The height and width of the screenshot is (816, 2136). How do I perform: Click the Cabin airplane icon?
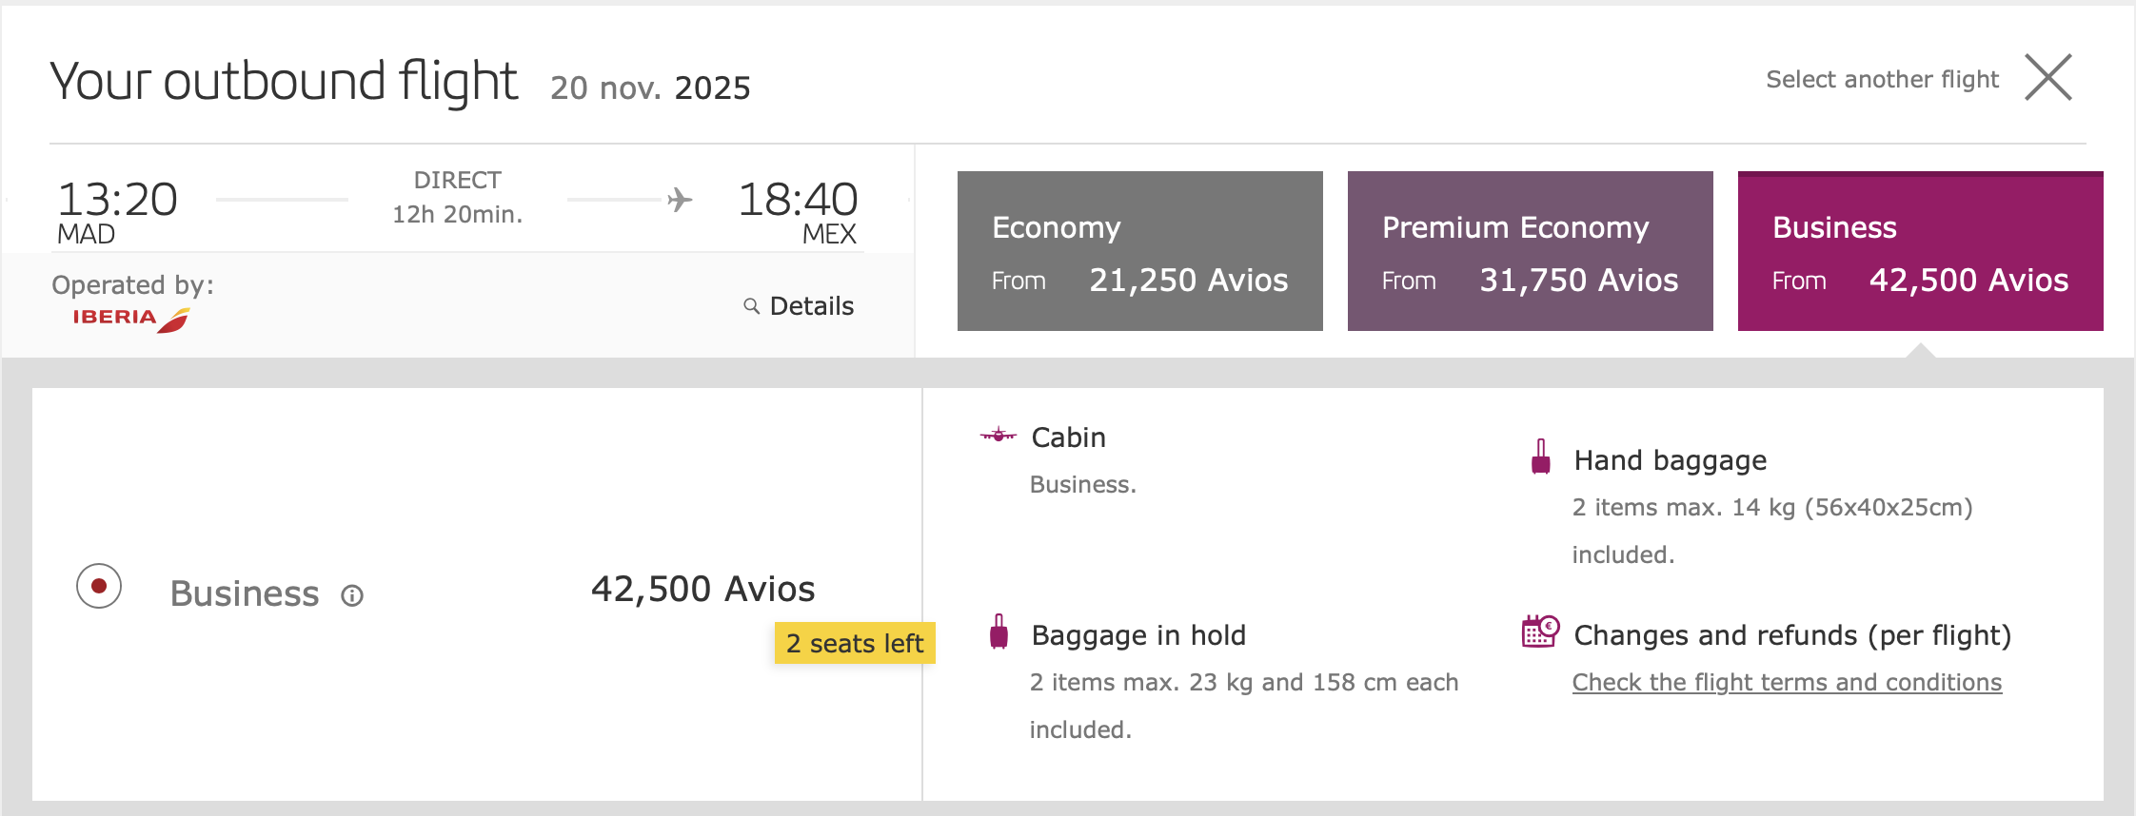(x=999, y=436)
